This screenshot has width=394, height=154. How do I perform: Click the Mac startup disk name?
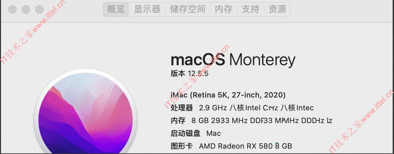214,133
